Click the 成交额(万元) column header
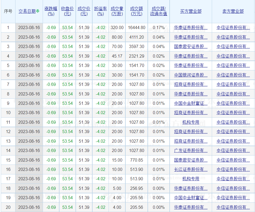The width and height of the screenshot is (255, 212). point(137,11)
